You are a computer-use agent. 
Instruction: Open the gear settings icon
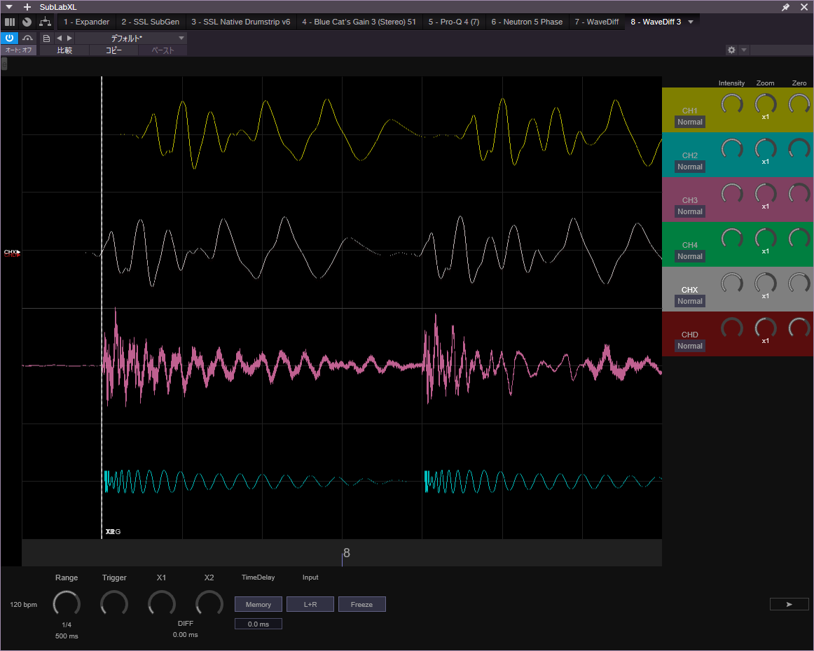click(x=731, y=50)
